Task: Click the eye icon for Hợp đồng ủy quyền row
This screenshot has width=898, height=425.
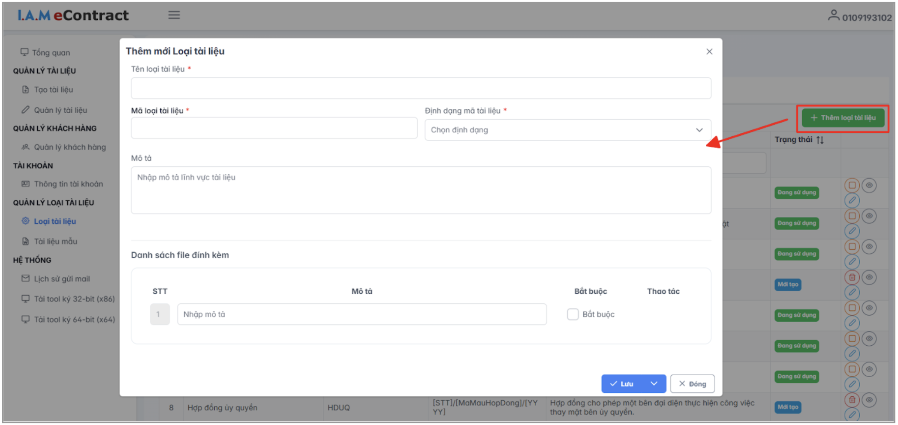Action: pyautogui.click(x=869, y=400)
